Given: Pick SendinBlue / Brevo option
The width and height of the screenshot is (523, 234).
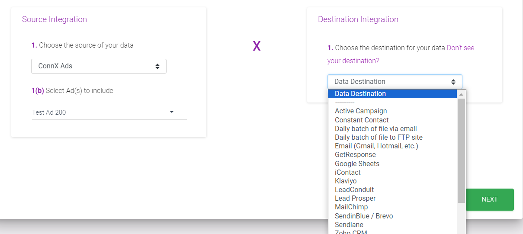Looking at the screenshot, I should pyautogui.click(x=364, y=216).
